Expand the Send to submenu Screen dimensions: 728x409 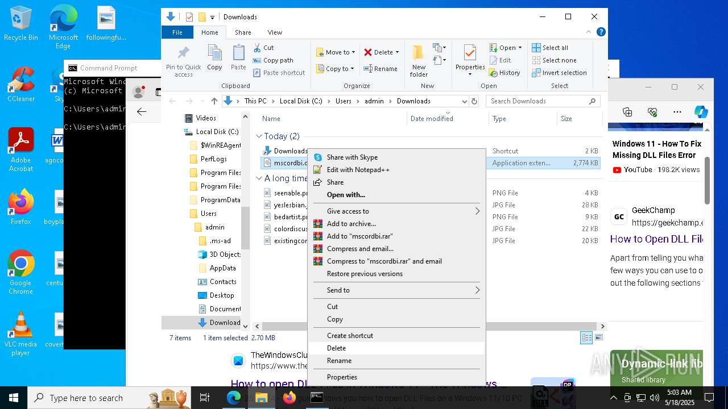click(396, 290)
